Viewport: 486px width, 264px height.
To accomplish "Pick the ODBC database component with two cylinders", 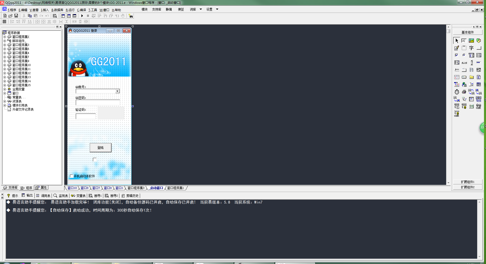I will tap(479, 106).
